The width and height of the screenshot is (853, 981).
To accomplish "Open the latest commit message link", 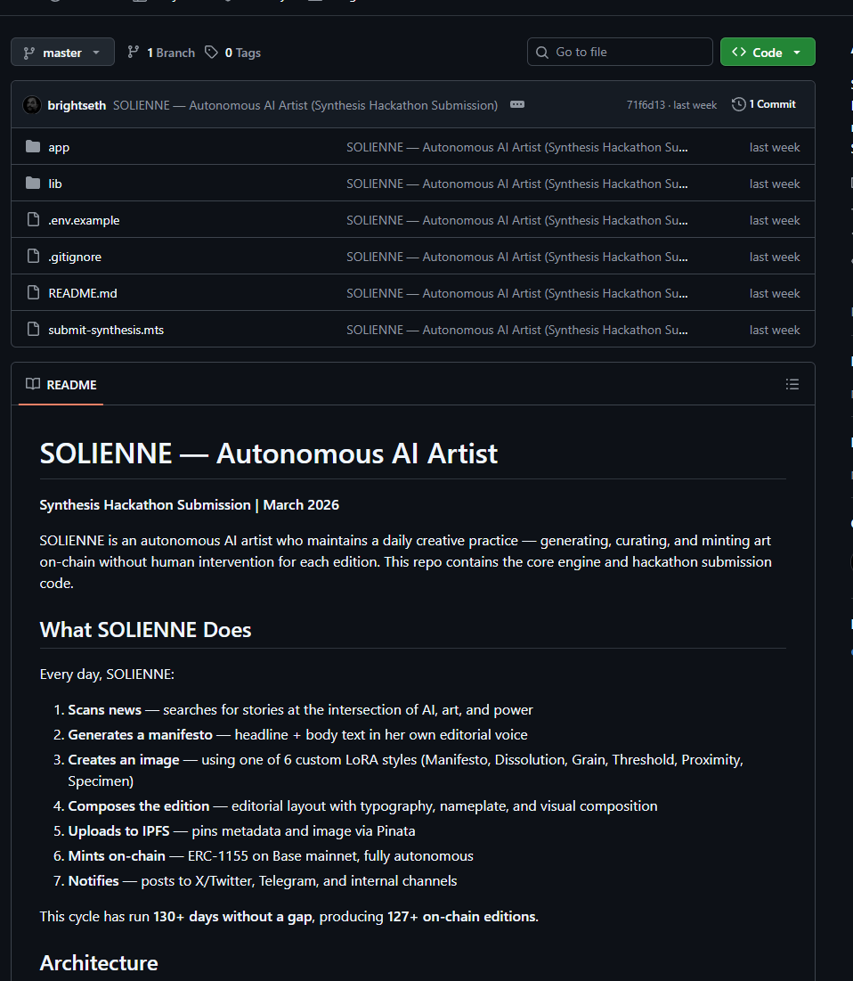I will point(305,105).
